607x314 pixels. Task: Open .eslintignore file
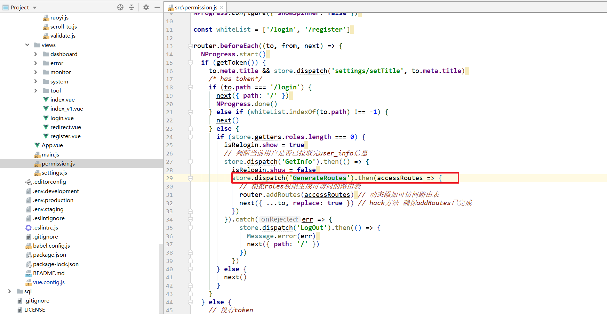click(49, 218)
